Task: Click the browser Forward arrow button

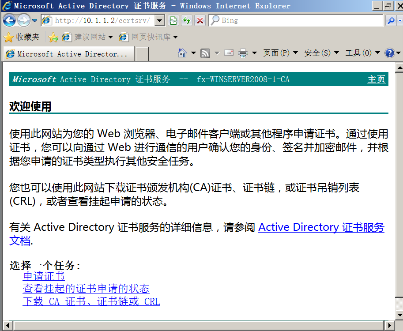Action: (24, 20)
